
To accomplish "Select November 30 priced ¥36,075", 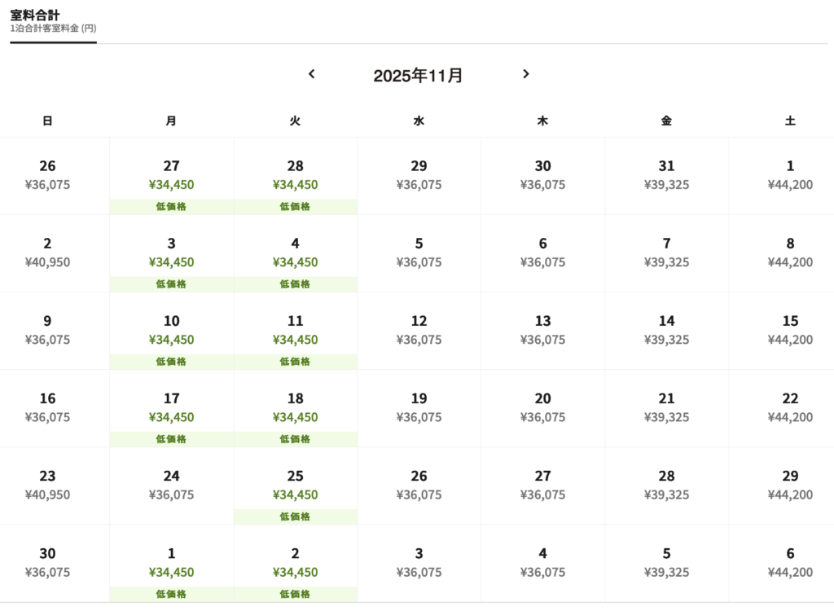I will [x=47, y=562].
